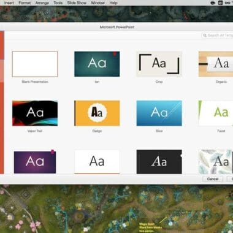Choose the teal Ion template thumbnail
Screen dimensions: 233x233
click(x=97, y=64)
